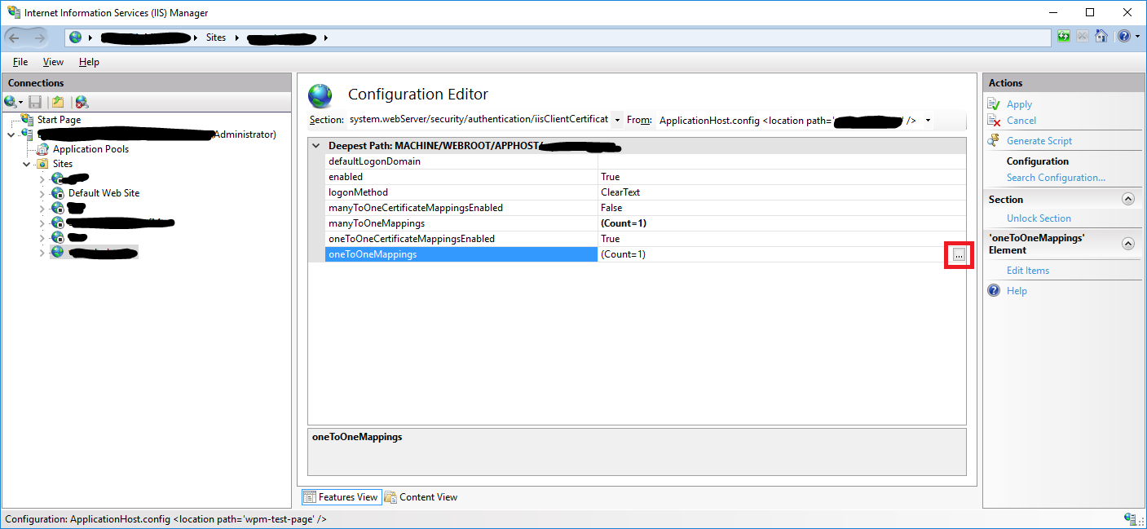
Task: Click the False value of manyToOneCertificateMappingsEnabled
Action: pyautogui.click(x=611, y=208)
